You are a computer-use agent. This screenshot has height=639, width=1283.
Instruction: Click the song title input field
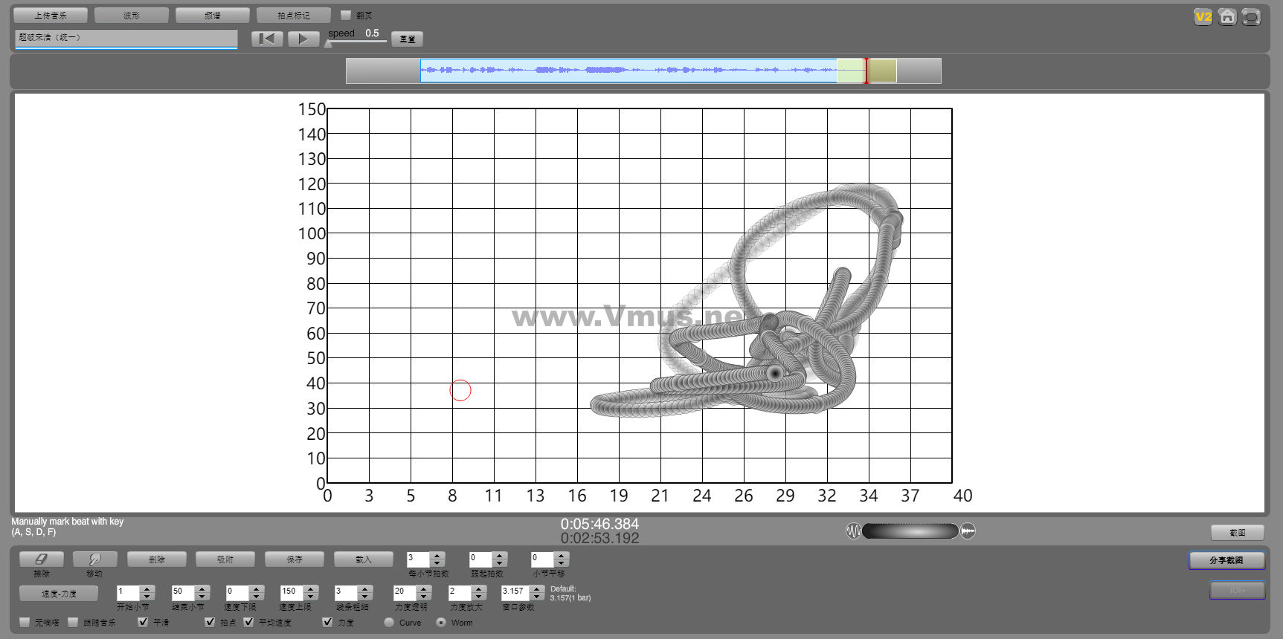pos(126,38)
